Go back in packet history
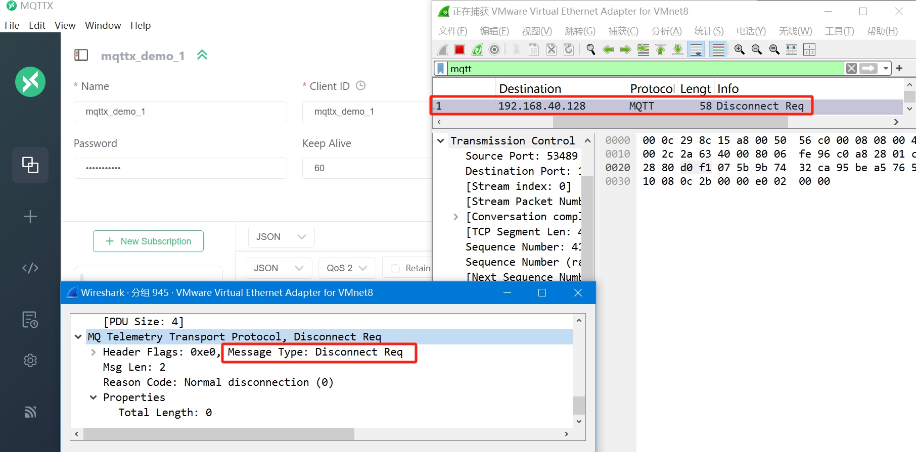Viewport: 916px width, 452px height. pos(608,49)
